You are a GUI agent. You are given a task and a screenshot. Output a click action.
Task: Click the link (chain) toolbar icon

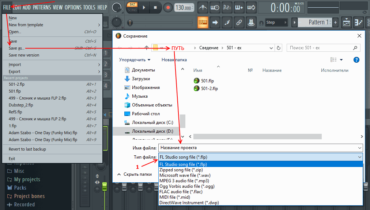[x=239, y=22]
